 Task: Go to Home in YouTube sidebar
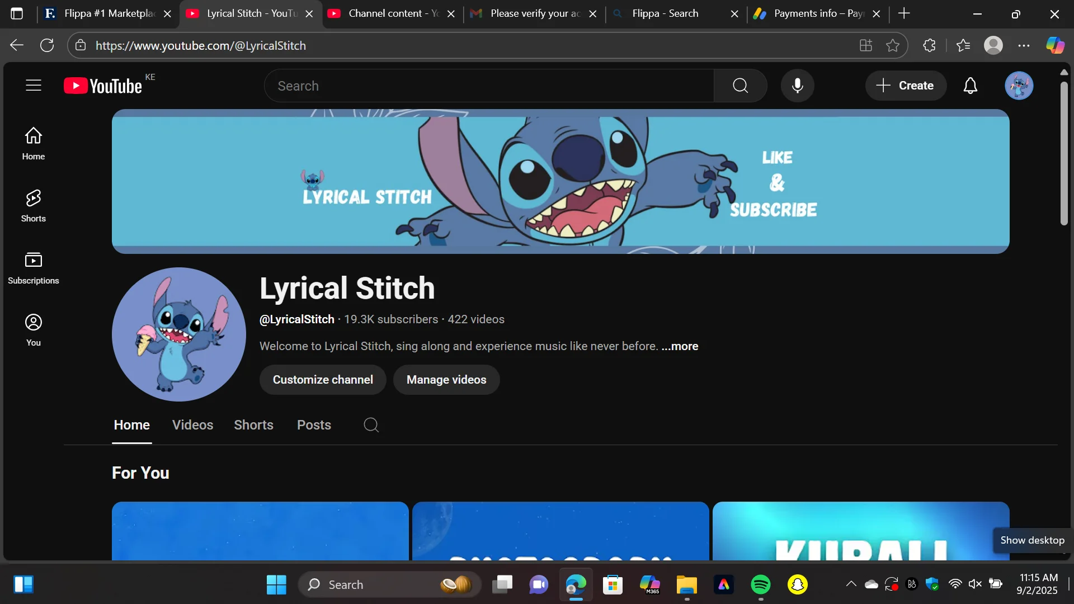34,143
